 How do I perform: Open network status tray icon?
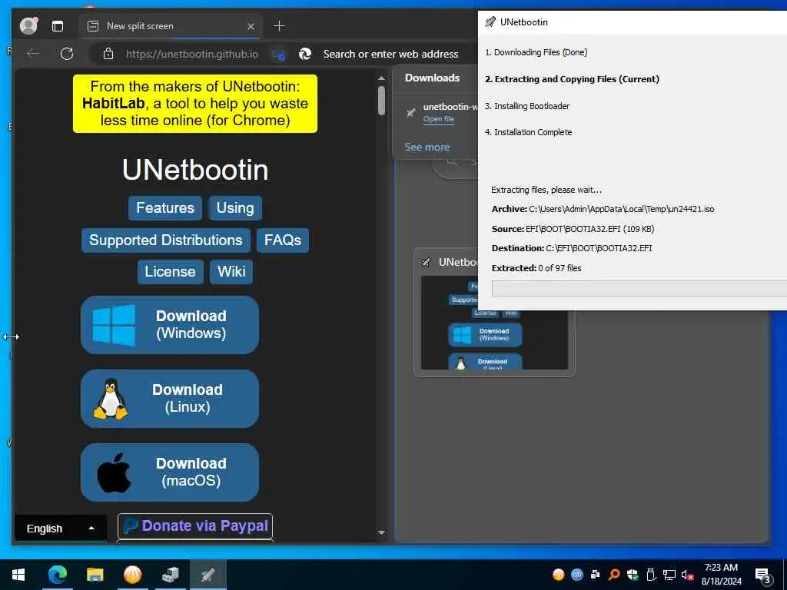[669, 575]
